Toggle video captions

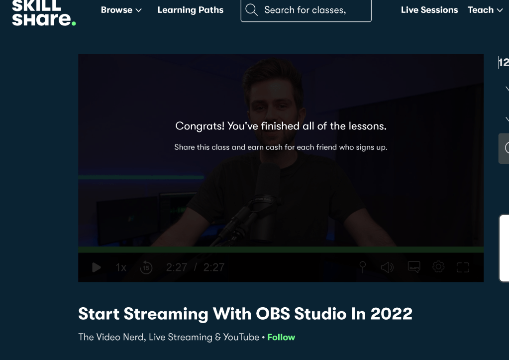[x=414, y=267]
